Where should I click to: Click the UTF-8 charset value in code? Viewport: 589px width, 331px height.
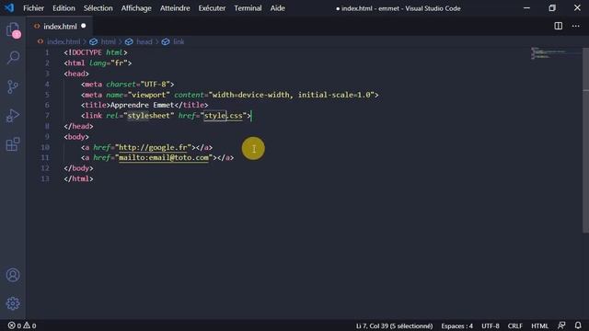pos(156,84)
